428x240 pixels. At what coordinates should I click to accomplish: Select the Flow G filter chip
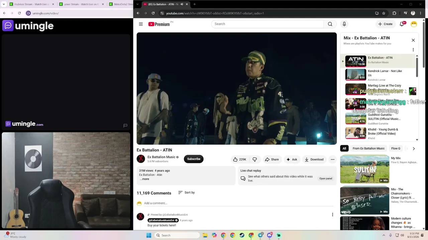[x=396, y=148]
